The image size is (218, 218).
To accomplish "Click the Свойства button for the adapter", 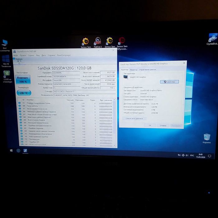I will click(169, 82).
